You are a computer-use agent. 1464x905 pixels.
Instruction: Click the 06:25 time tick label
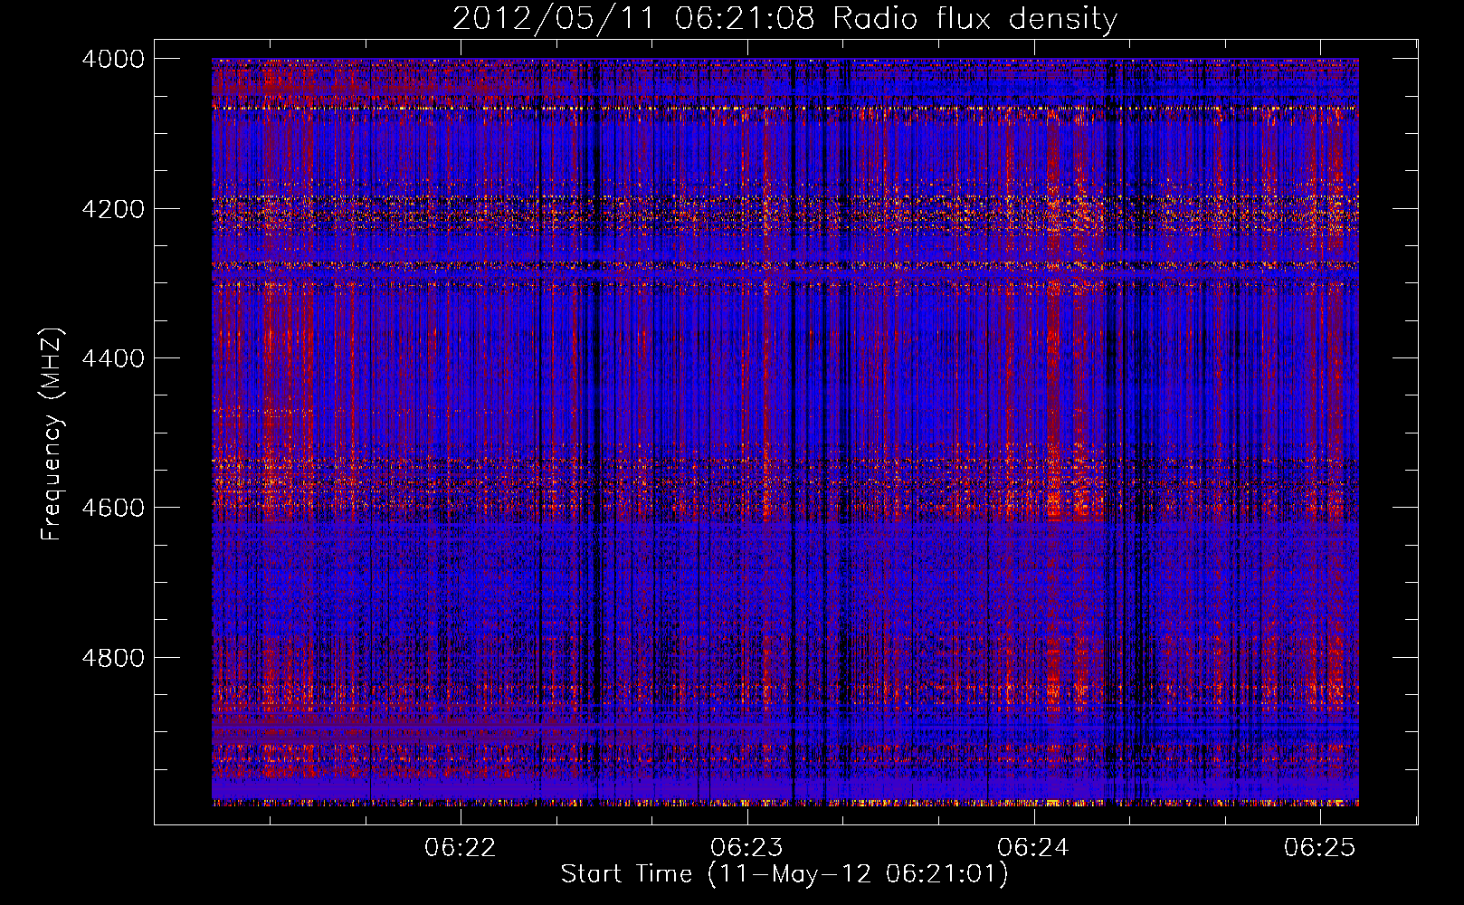(1320, 847)
